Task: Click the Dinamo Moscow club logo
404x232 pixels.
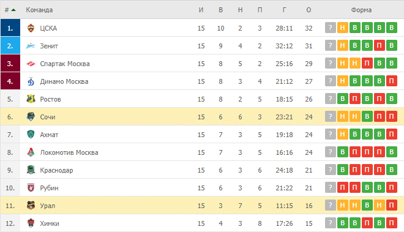Action: [31, 81]
